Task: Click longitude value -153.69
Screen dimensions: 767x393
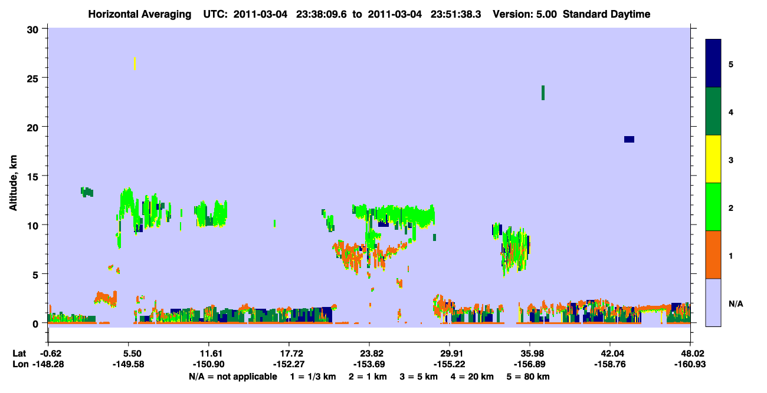Action: point(369,365)
